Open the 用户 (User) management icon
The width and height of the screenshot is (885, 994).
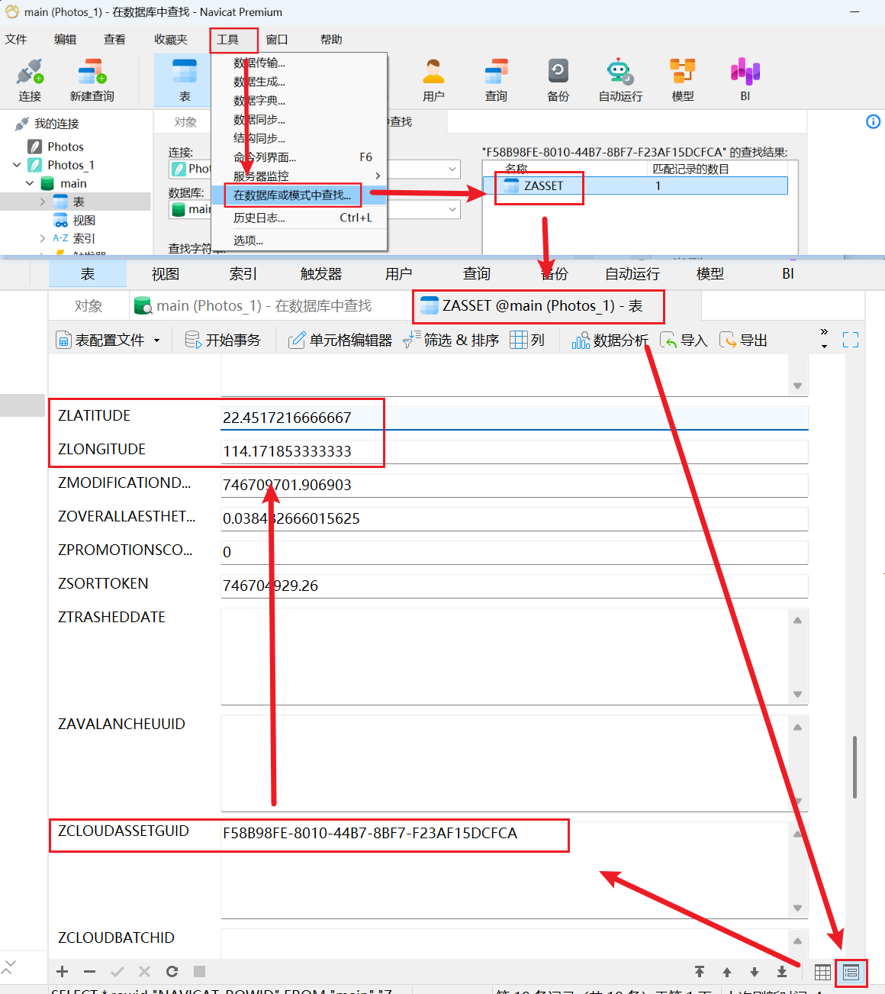433,79
